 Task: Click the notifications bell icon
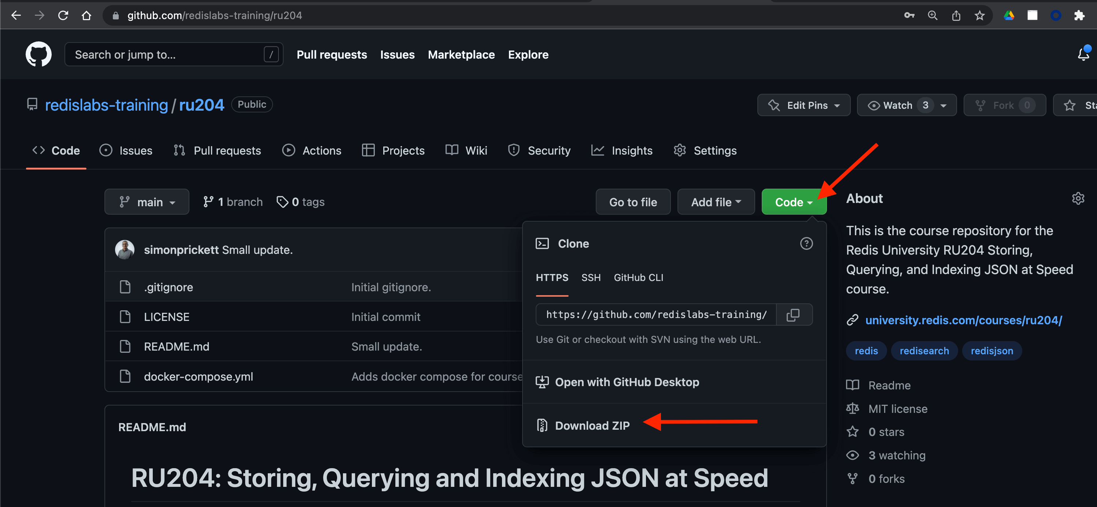click(1083, 54)
